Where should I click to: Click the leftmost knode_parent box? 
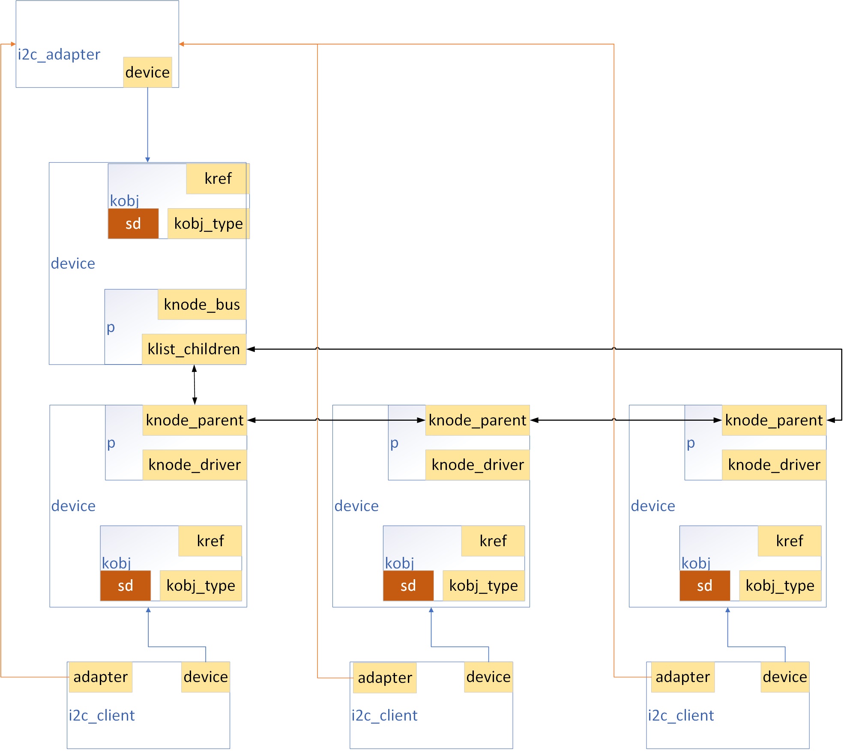click(x=195, y=420)
